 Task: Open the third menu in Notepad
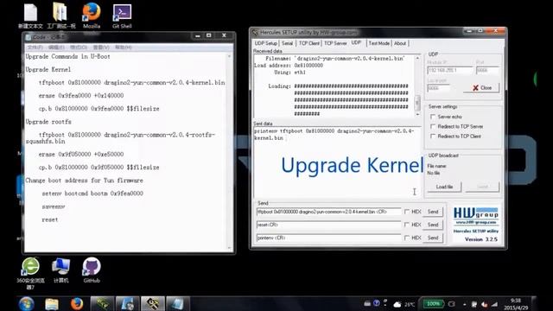click(79, 48)
